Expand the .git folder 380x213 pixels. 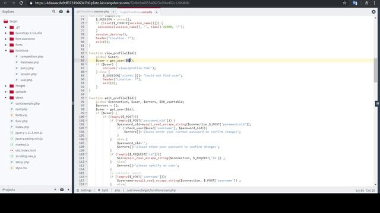[x=6, y=27]
